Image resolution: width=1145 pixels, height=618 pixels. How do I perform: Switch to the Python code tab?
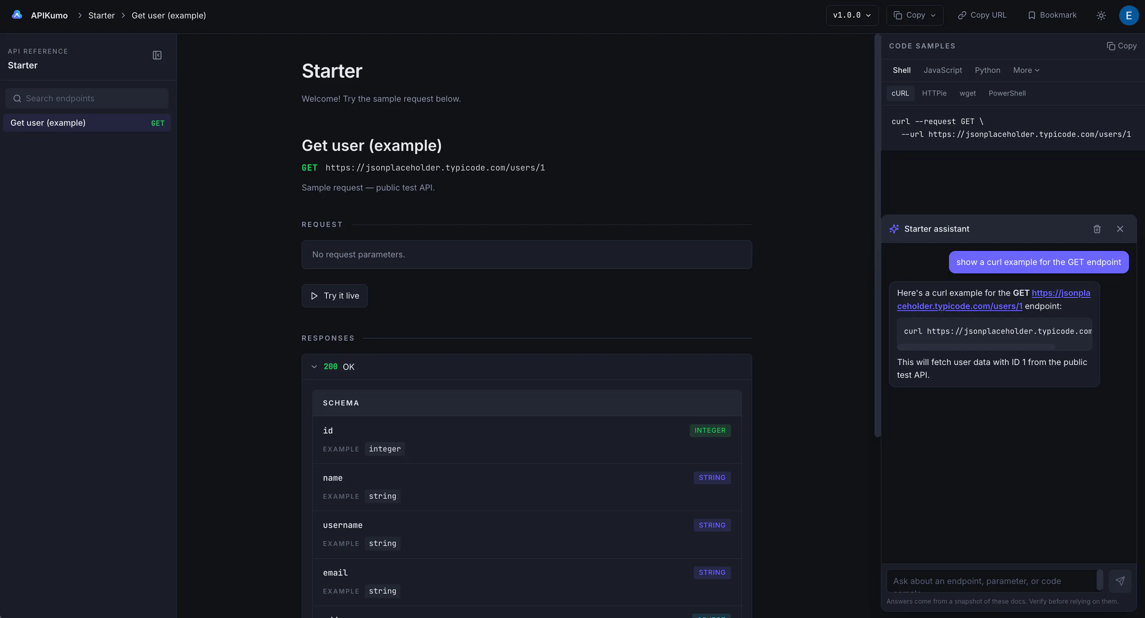[x=987, y=70]
